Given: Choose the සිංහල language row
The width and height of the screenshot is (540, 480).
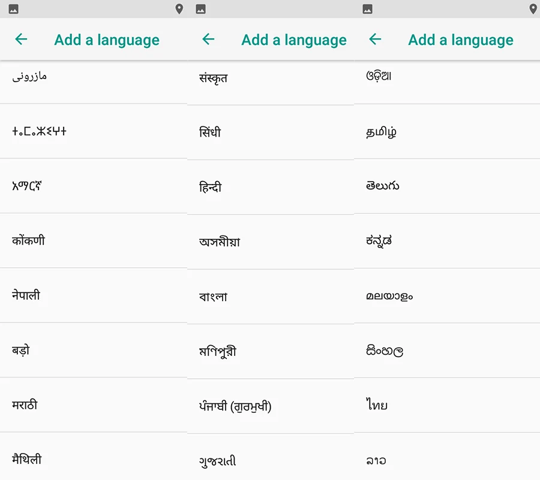Looking at the screenshot, I should pos(447,350).
